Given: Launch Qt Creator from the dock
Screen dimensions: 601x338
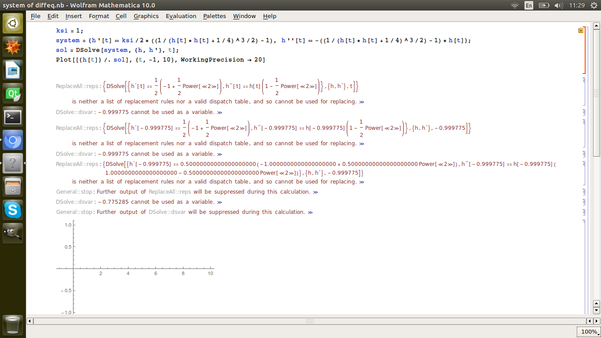Looking at the screenshot, I should pos(13,94).
